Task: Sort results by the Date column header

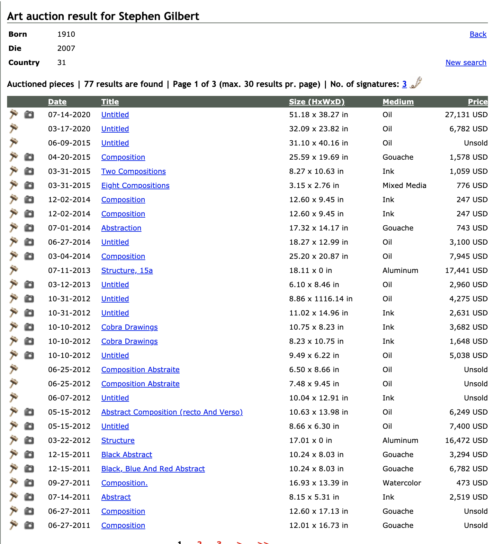Action: 57,102
